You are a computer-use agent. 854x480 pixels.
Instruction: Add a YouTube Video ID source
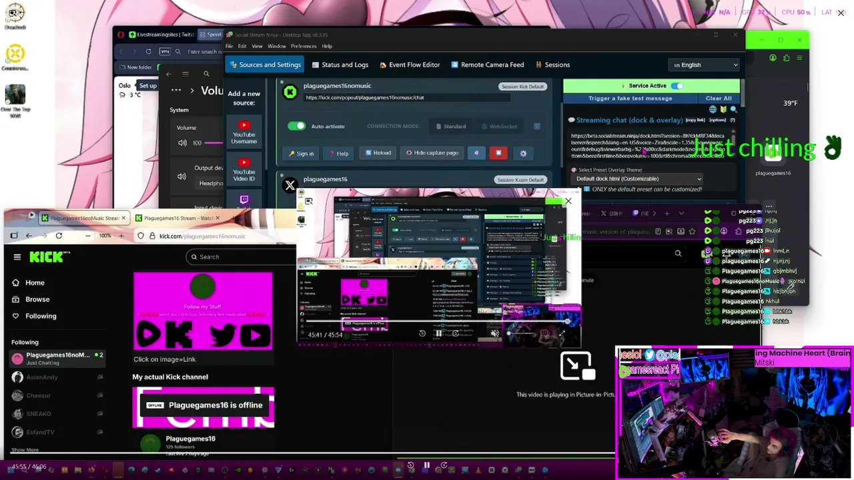click(244, 170)
